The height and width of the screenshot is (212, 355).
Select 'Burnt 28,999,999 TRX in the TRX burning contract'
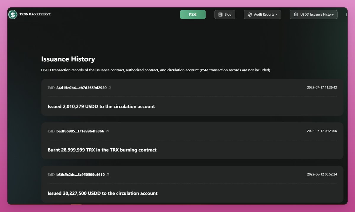(x=102, y=150)
